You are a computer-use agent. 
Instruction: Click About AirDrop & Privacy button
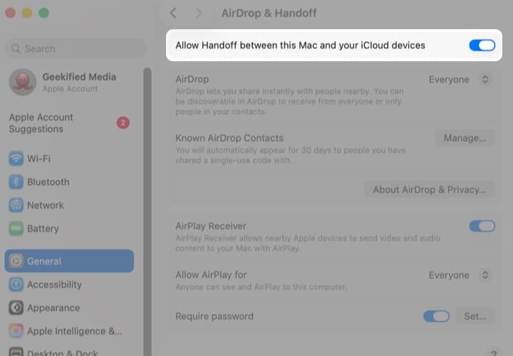[x=429, y=189]
